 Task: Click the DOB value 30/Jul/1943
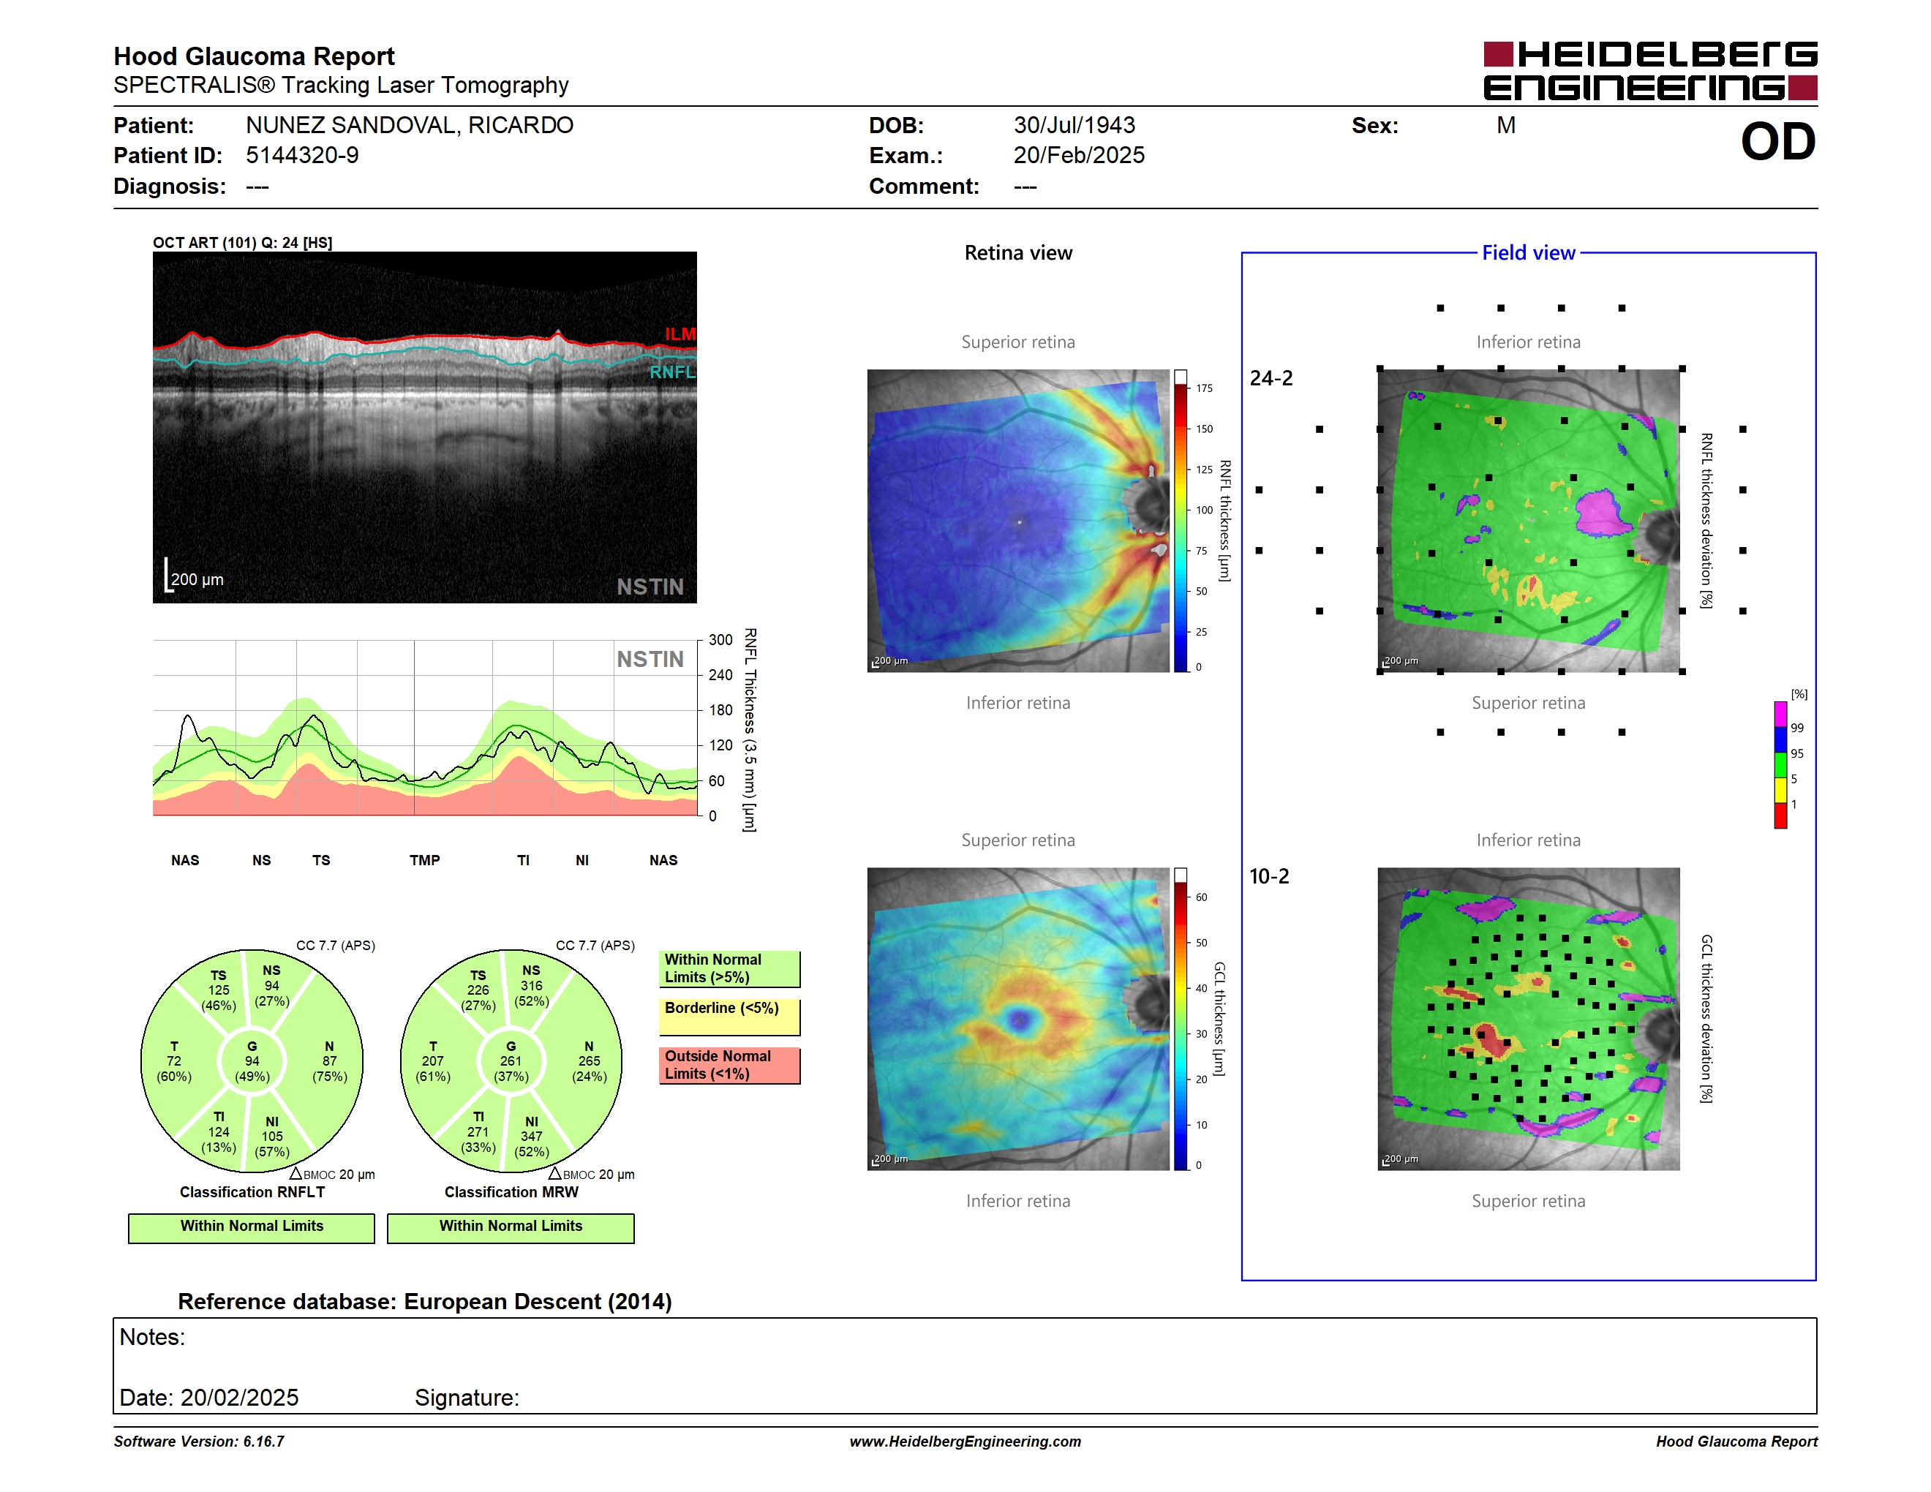1074,126
